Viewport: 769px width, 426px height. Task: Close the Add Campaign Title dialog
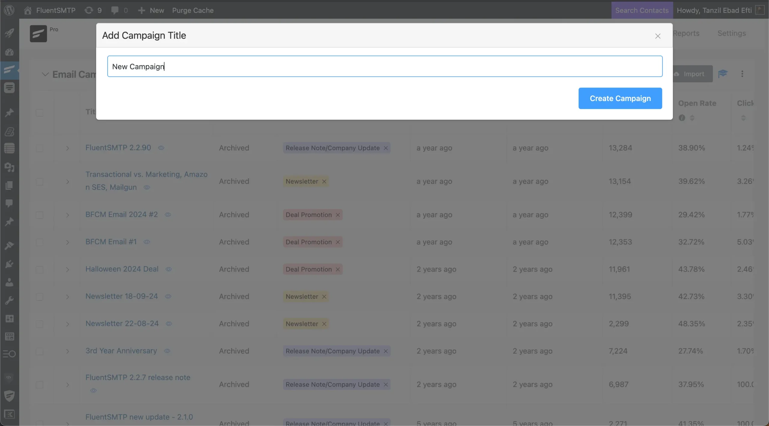click(658, 36)
